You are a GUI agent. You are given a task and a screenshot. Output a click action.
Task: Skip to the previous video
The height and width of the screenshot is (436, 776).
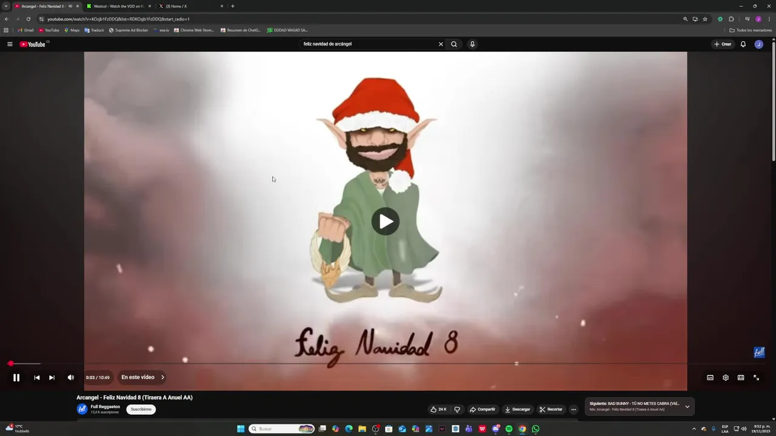(36, 377)
